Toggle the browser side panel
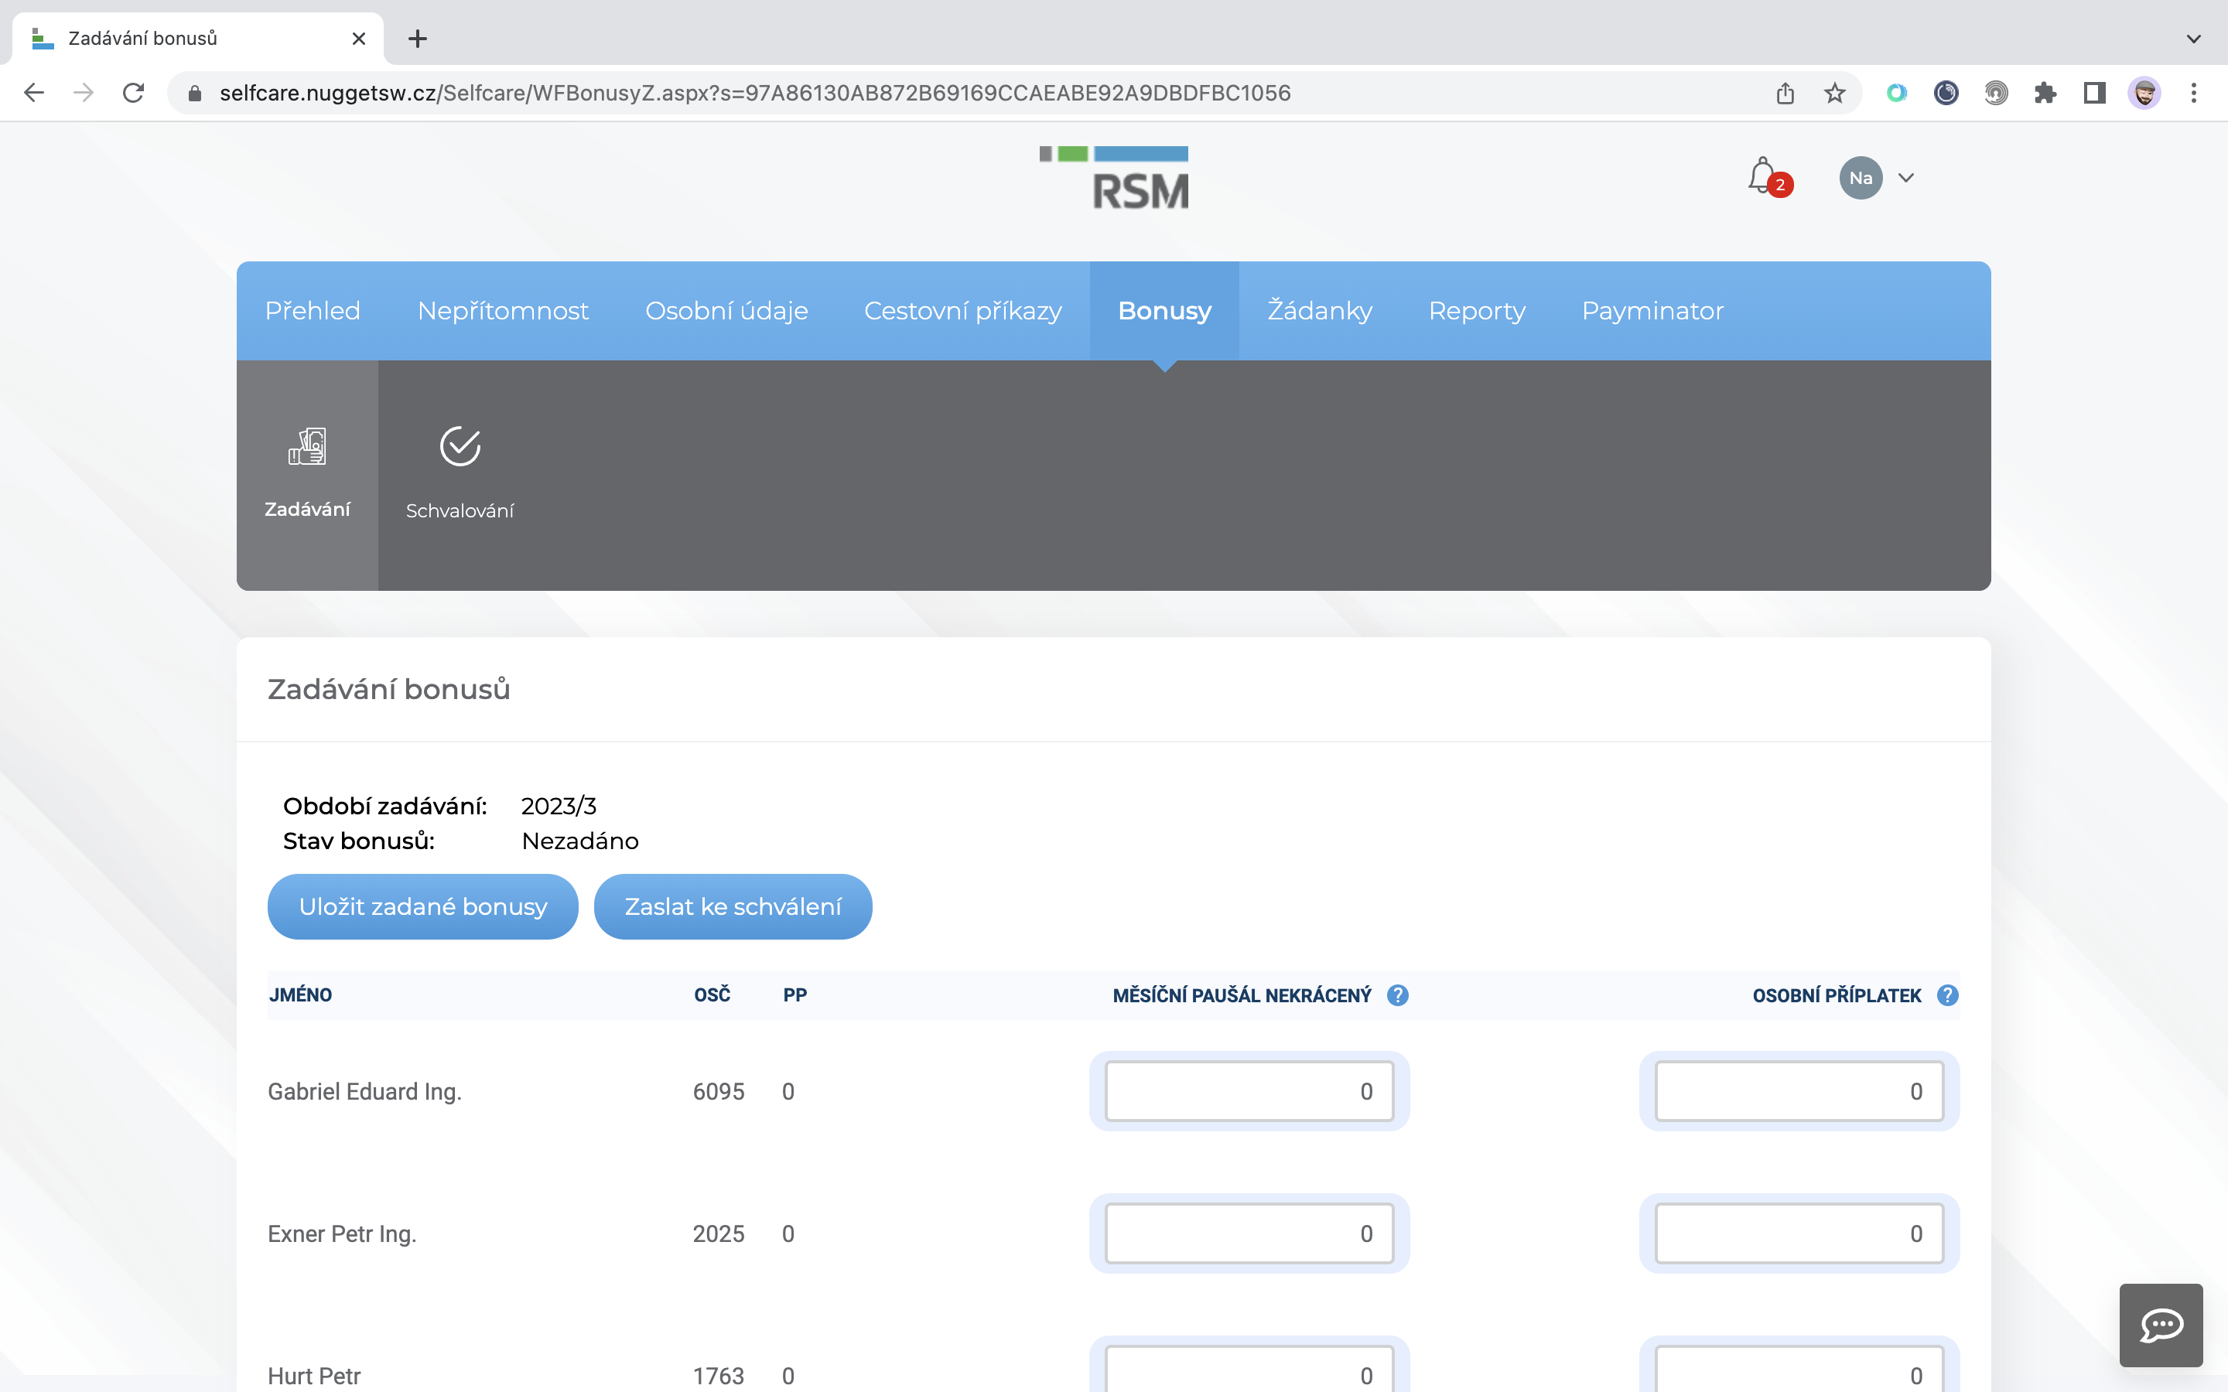This screenshot has width=2228, height=1392. click(2094, 93)
